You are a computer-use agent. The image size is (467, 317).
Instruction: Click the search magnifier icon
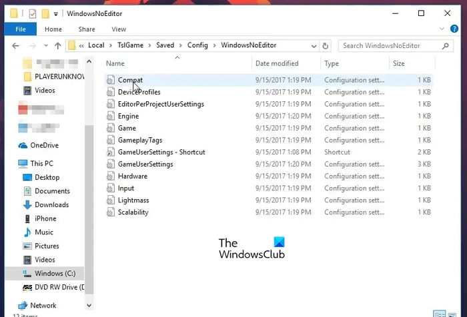click(x=445, y=46)
